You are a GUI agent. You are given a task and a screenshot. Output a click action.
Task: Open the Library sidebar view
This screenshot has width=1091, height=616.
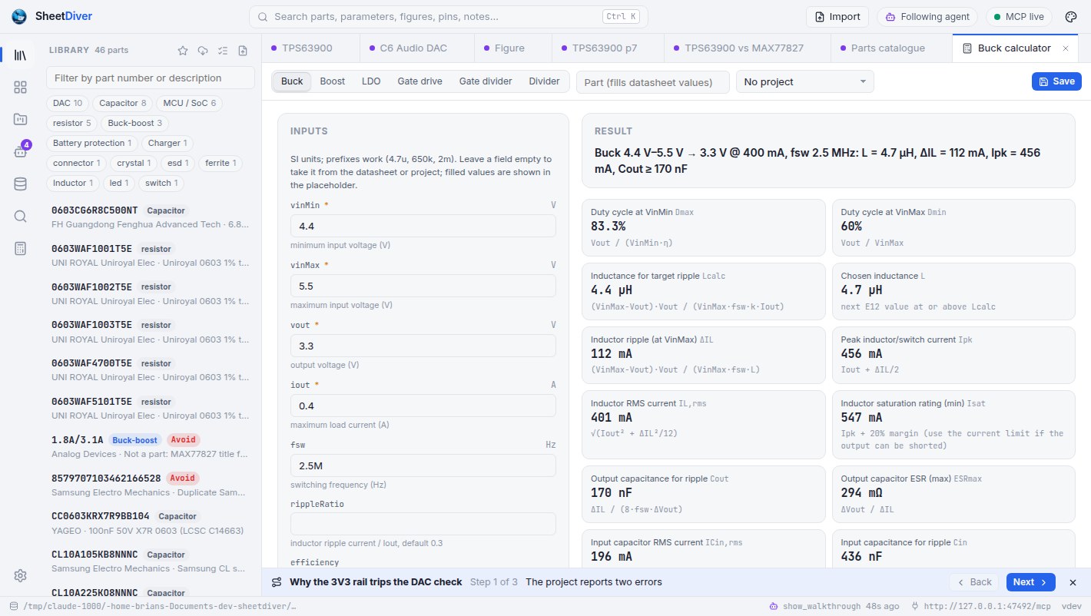[x=20, y=55]
